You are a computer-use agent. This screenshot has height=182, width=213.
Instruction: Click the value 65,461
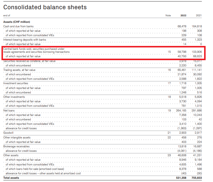click(x=182, y=70)
